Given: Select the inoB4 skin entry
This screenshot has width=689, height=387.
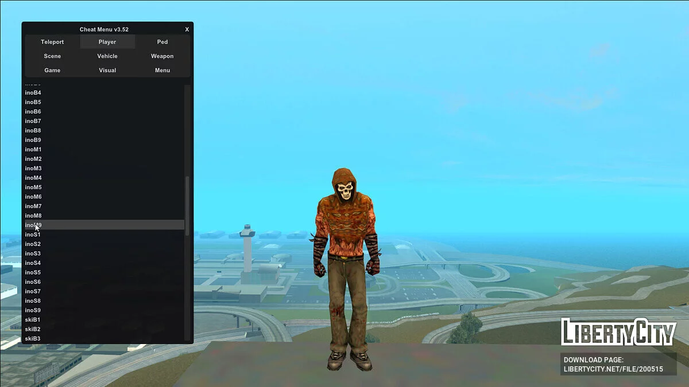Looking at the screenshot, I should [x=33, y=93].
